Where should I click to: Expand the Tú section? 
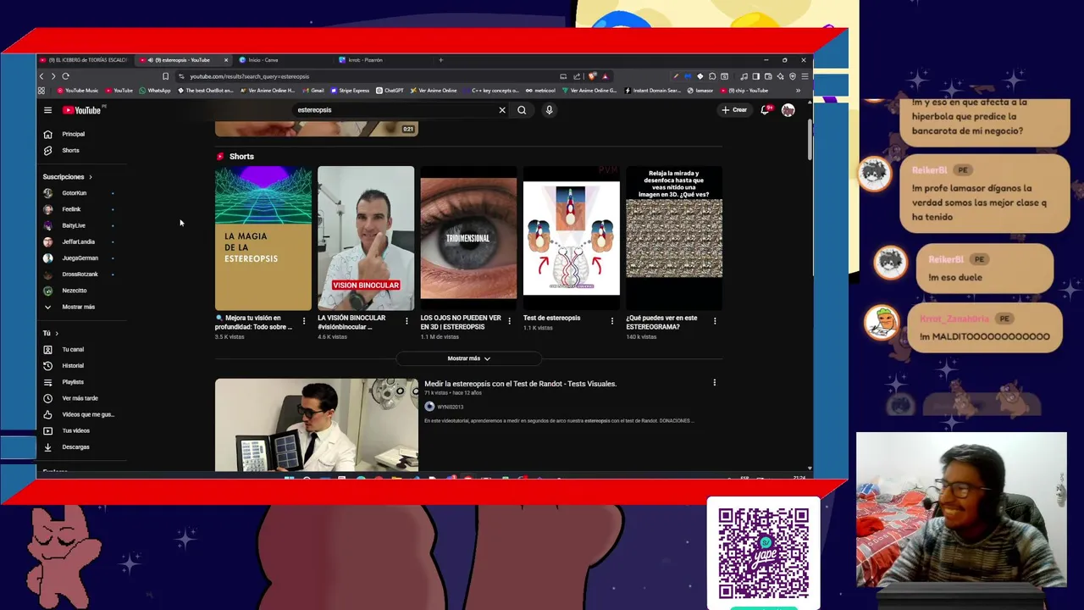coord(51,333)
